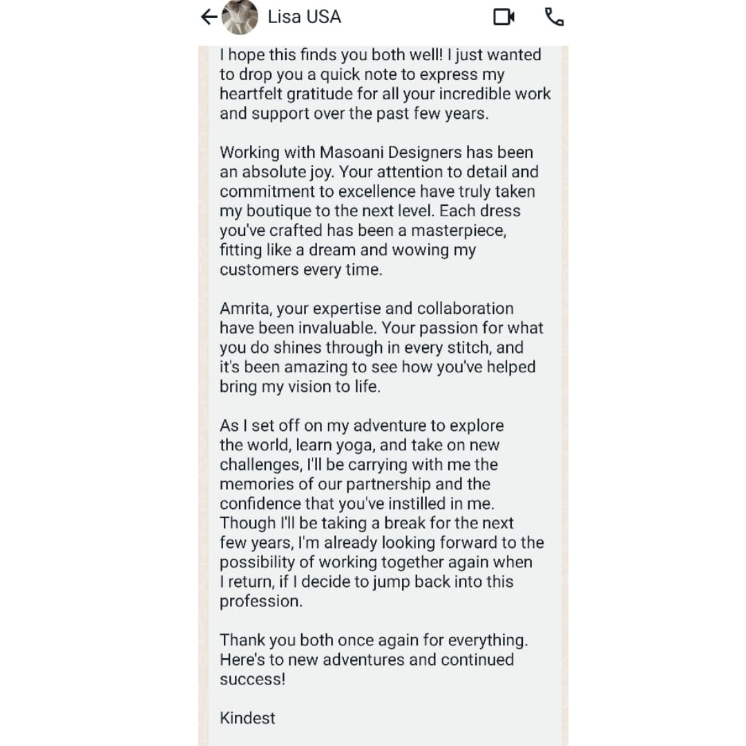The height and width of the screenshot is (746, 746).
Task: Tap the "Working with Masoani Designers" paragraph
Action: point(379,211)
